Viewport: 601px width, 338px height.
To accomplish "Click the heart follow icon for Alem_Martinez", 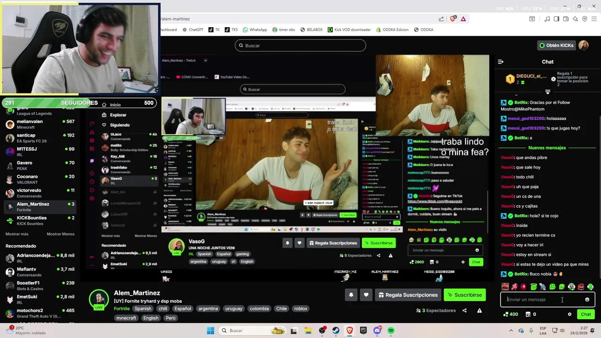I will point(366,295).
